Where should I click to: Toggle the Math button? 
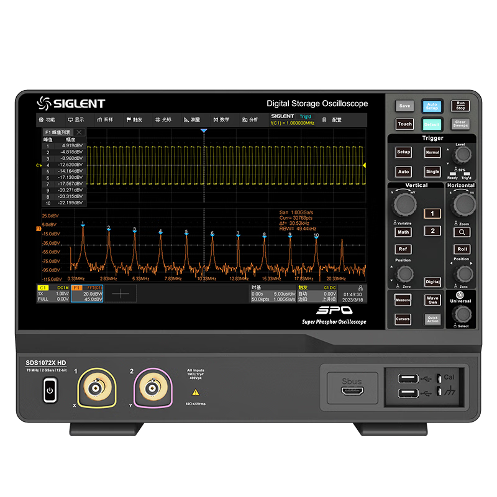(403, 232)
